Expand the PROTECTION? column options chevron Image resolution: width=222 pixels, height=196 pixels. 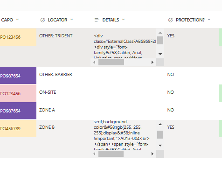209,20
